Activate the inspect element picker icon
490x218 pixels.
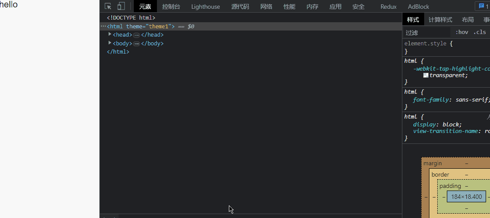108,7
